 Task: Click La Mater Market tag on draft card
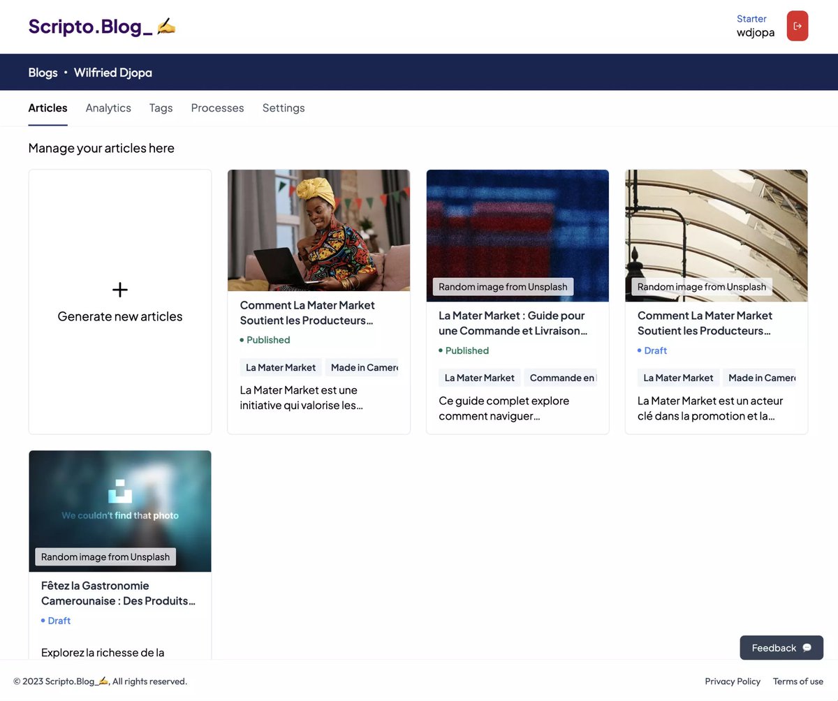(678, 378)
